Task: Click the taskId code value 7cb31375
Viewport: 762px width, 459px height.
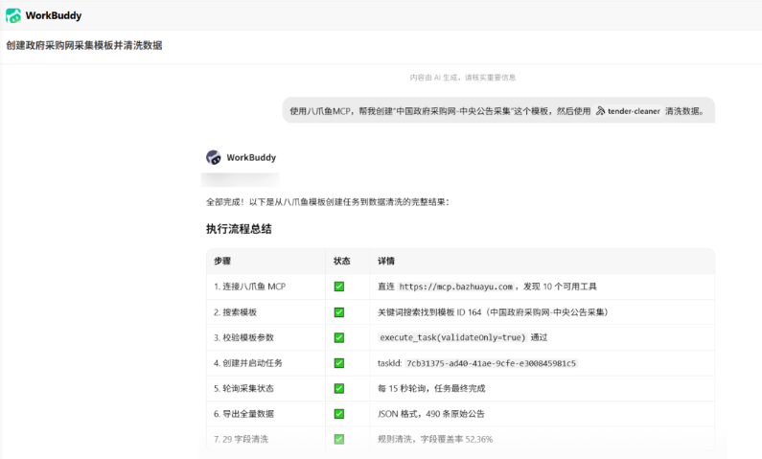Action: 491,363
